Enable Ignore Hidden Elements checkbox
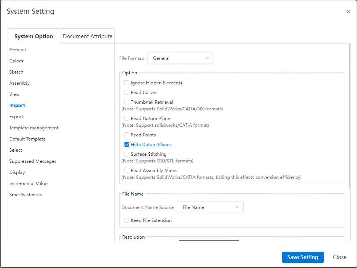 pos(127,83)
